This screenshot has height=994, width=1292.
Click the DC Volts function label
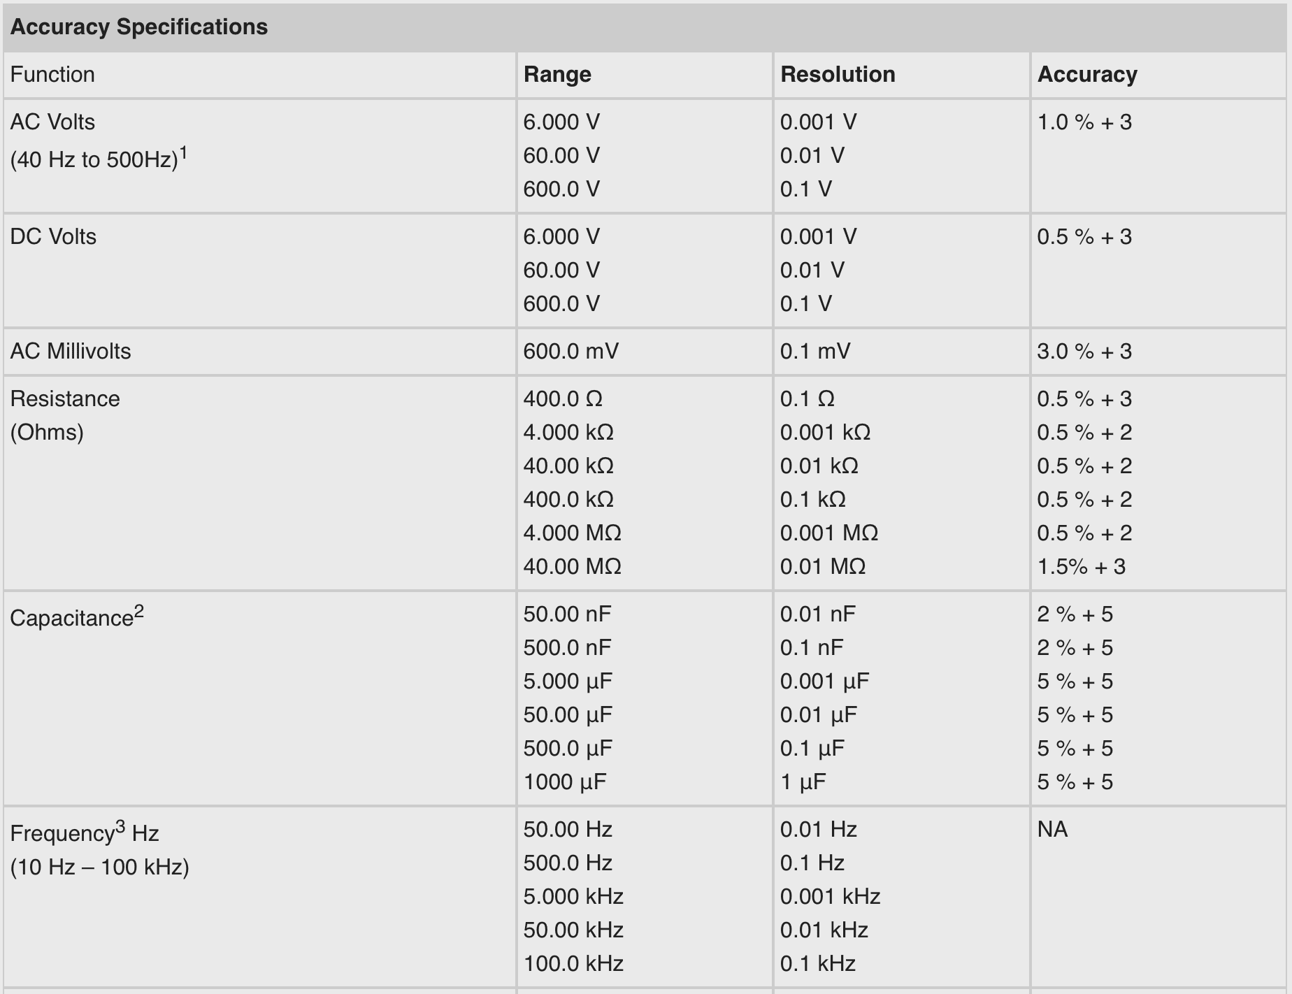tap(53, 237)
